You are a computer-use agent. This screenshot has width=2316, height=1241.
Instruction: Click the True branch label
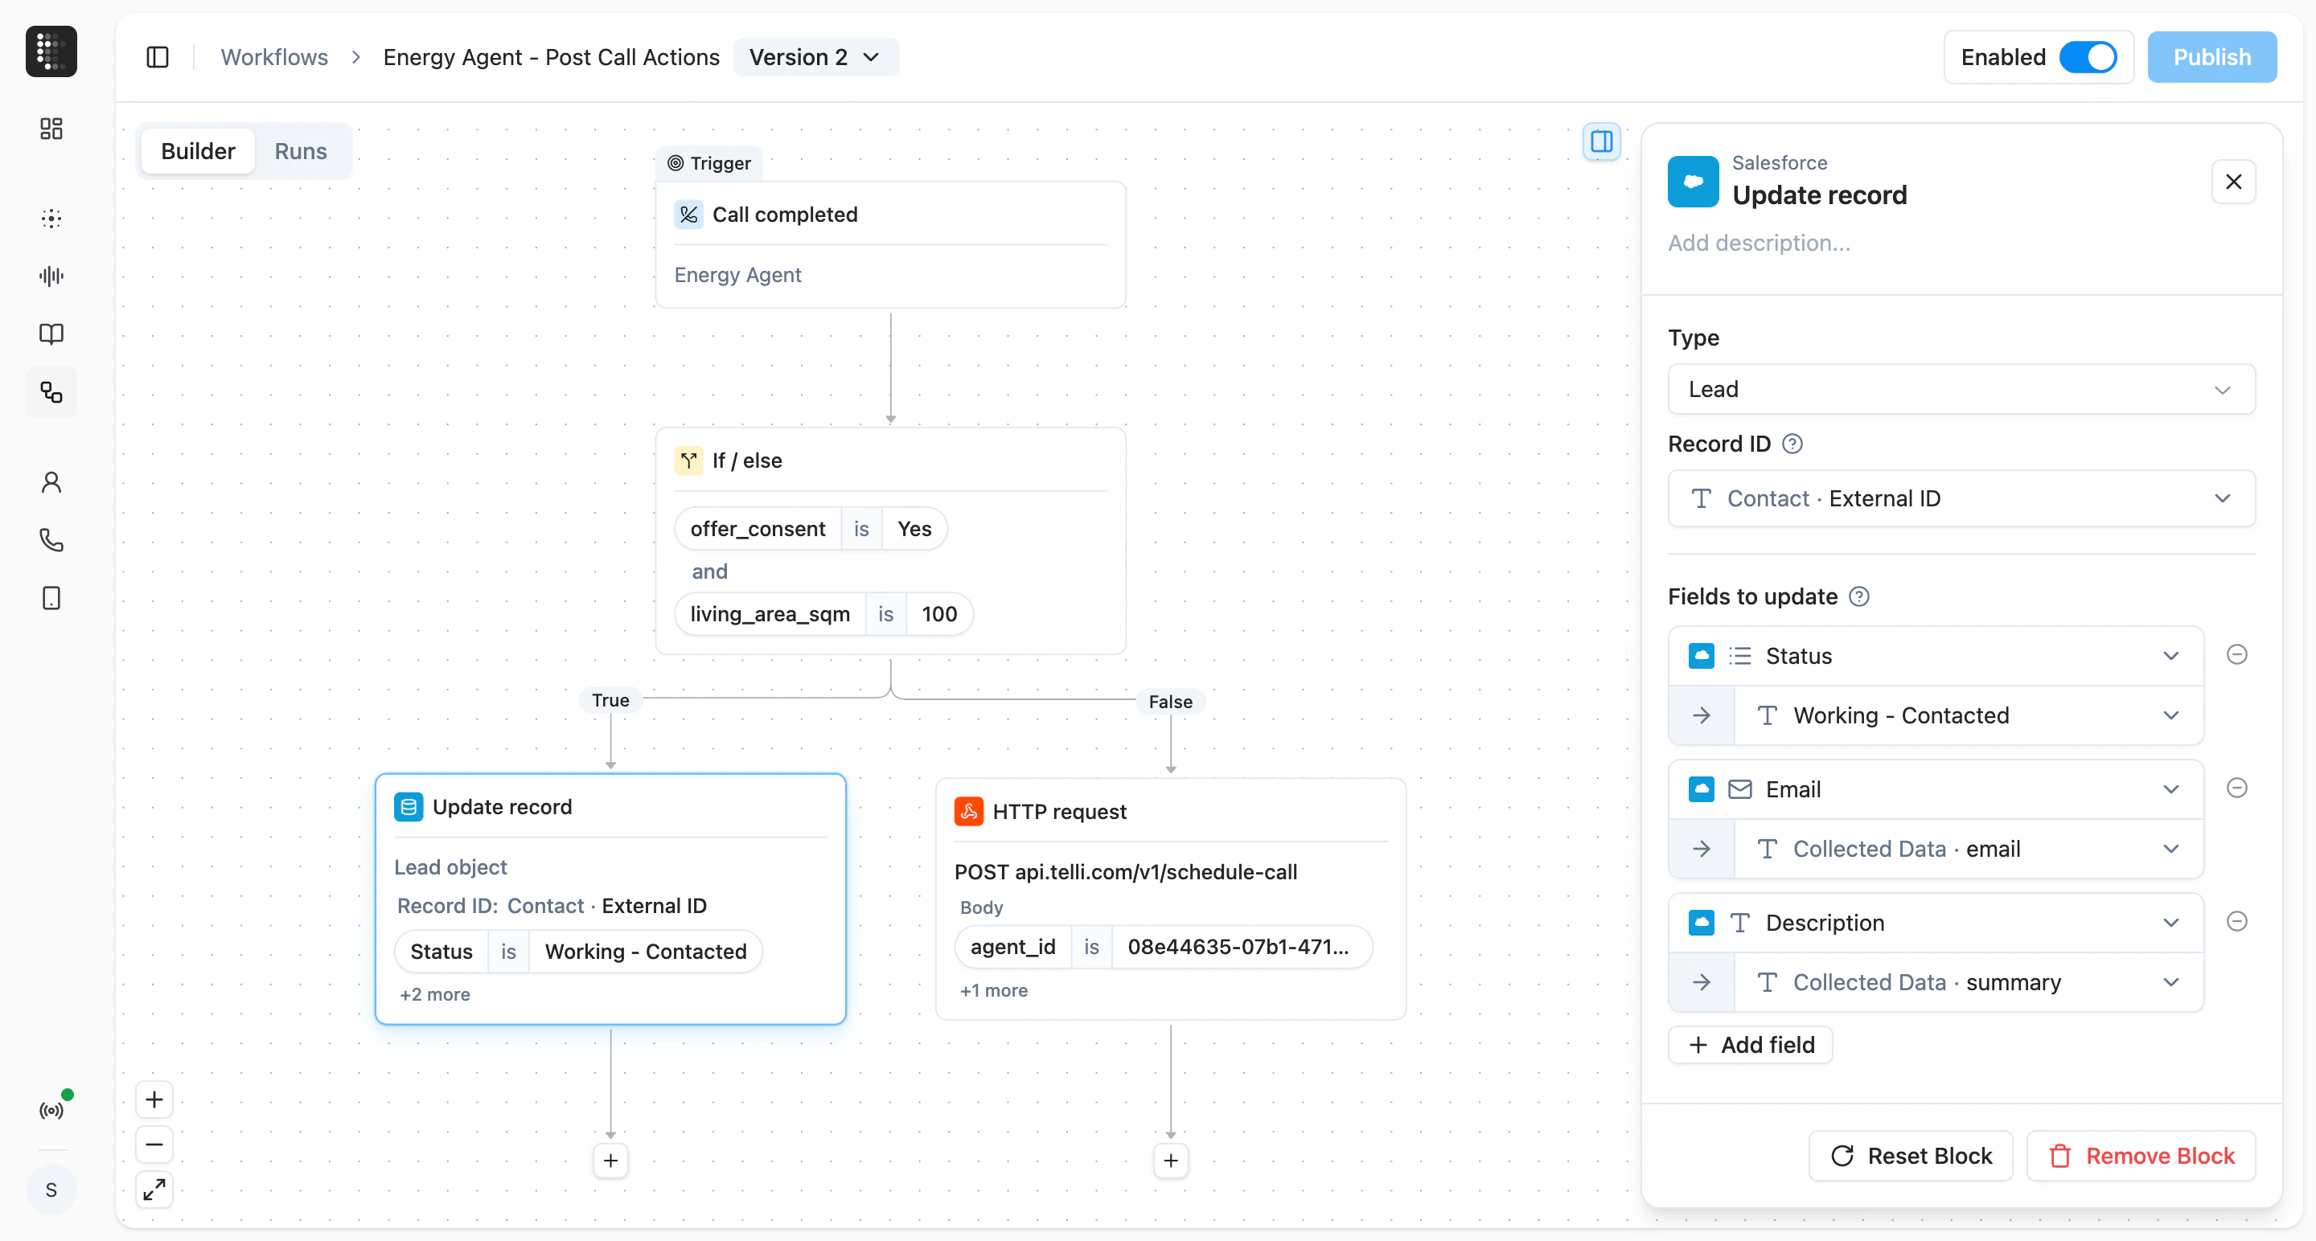pyautogui.click(x=610, y=700)
